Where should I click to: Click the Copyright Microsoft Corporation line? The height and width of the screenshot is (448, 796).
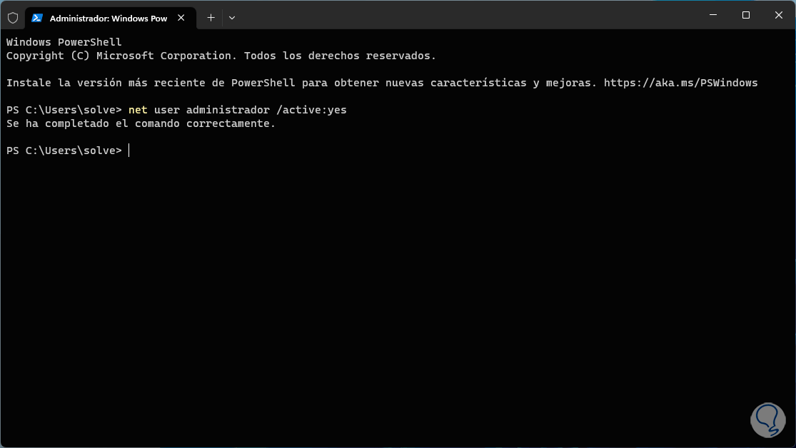tap(221, 56)
